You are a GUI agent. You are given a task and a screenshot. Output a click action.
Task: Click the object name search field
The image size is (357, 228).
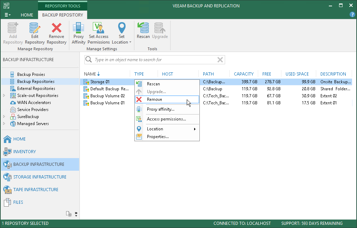click(x=155, y=60)
